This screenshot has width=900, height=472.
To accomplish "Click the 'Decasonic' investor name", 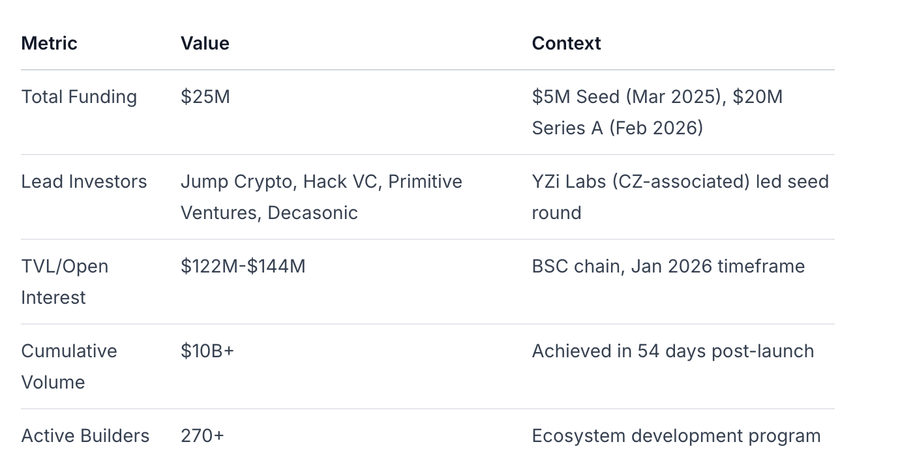I will tap(312, 213).
